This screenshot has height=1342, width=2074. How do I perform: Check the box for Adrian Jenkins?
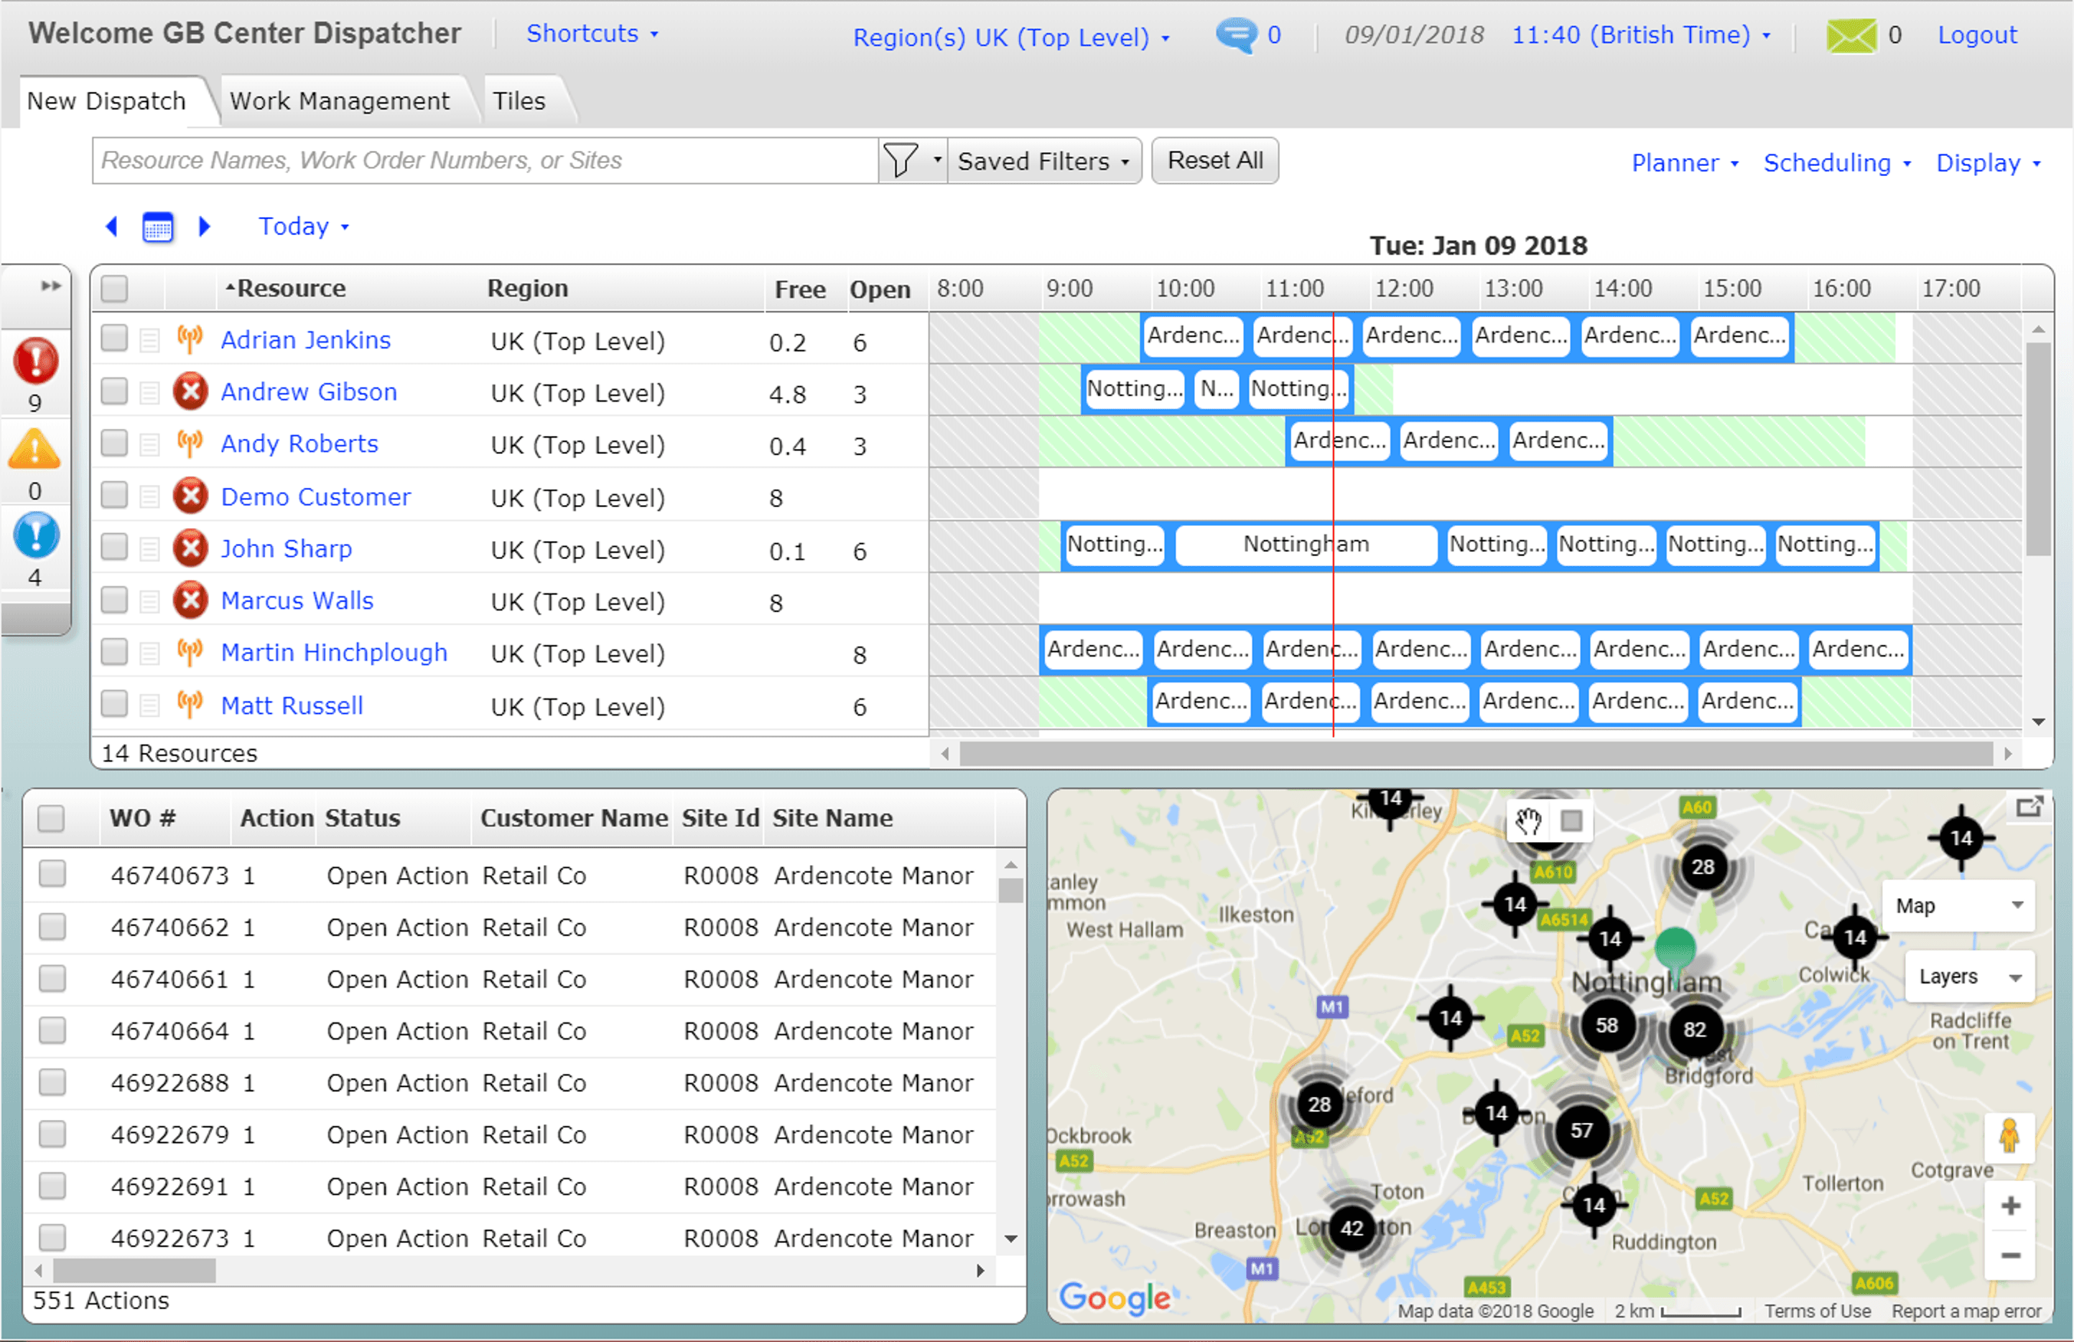(x=114, y=338)
